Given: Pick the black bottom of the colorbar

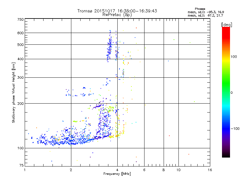Looking at the screenshot, I should 226,155.
